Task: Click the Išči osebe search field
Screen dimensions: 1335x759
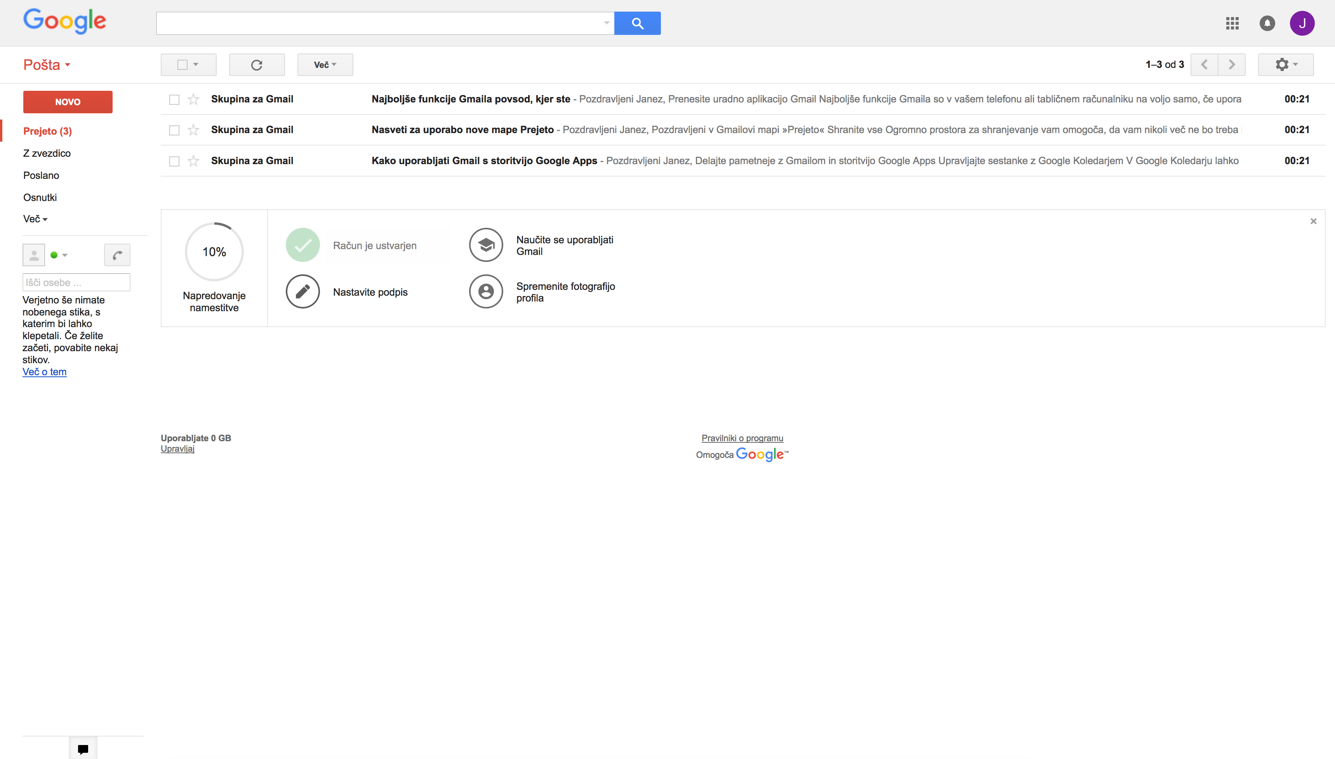Action: point(76,282)
